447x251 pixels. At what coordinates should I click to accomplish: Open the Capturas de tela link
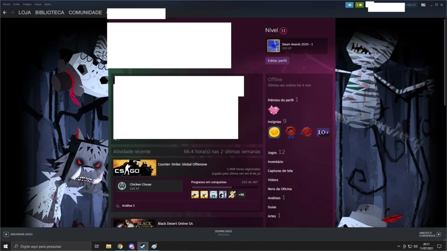(280, 171)
